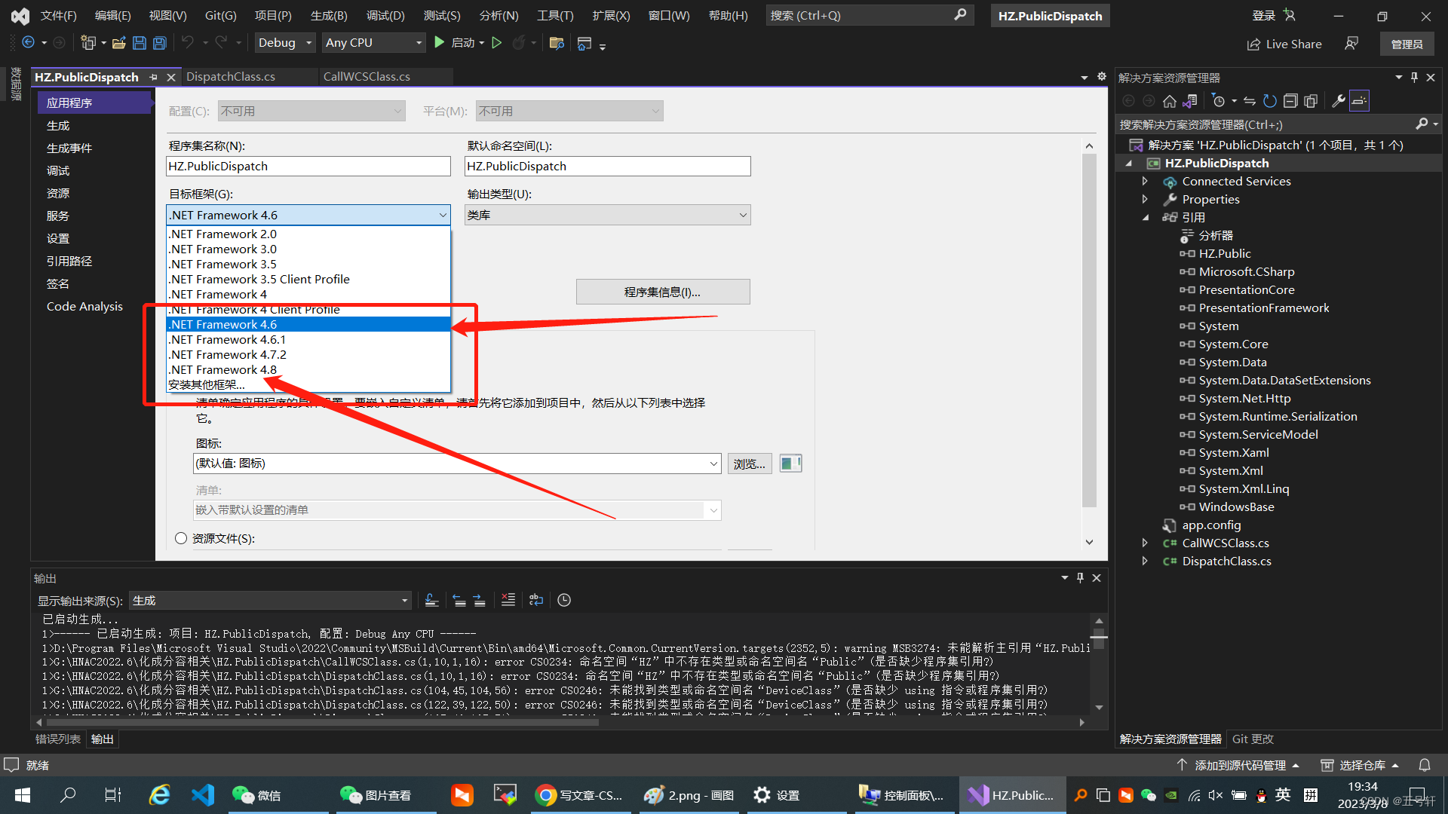The width and height of the screenshot is (1448, 814).
Task: Click the icon preview swatch next to 浏览 button
Action: point(790,464)
